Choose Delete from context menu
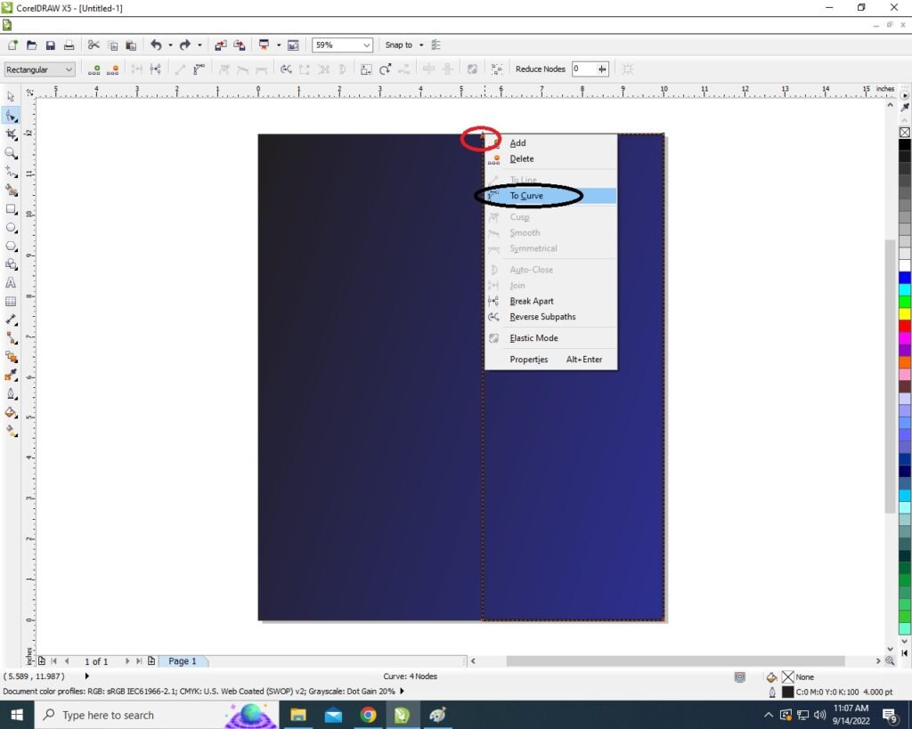 550,158
